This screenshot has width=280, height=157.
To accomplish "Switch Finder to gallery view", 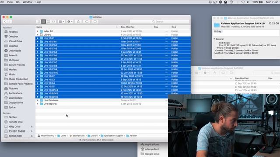I will pyautogui.click(x=53, y=21).
